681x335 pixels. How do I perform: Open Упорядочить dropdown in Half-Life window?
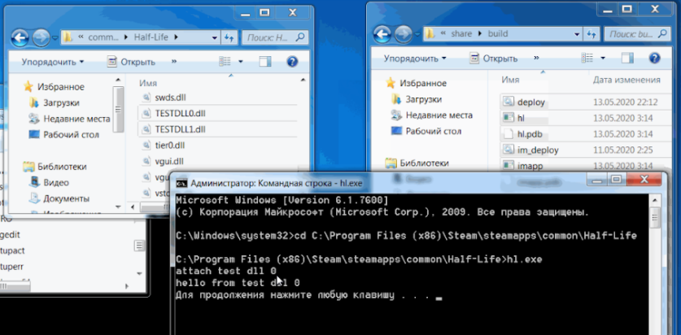(53, 62)
